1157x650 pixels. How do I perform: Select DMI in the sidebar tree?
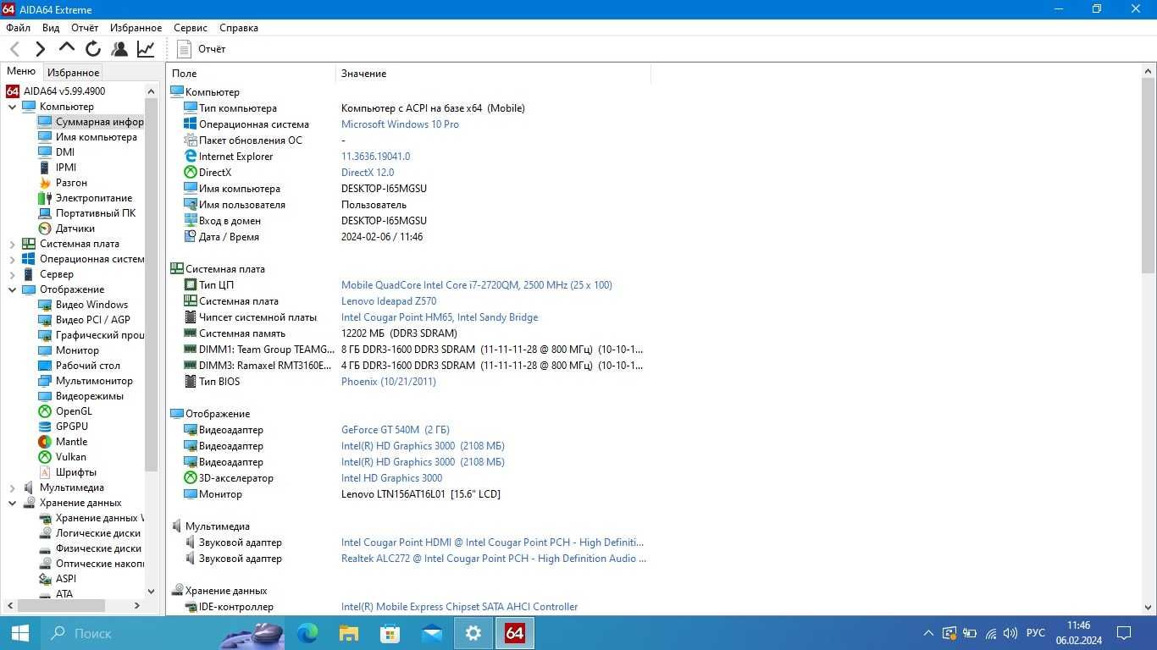click(x=65, y=152)
